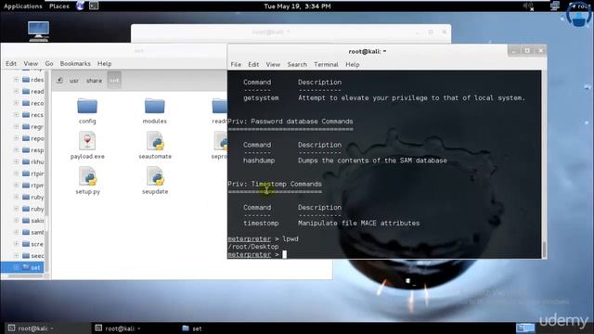Click the getsystem command text
Image resolution: width=594 pixels, height=334 pixels.
point(261,97)
